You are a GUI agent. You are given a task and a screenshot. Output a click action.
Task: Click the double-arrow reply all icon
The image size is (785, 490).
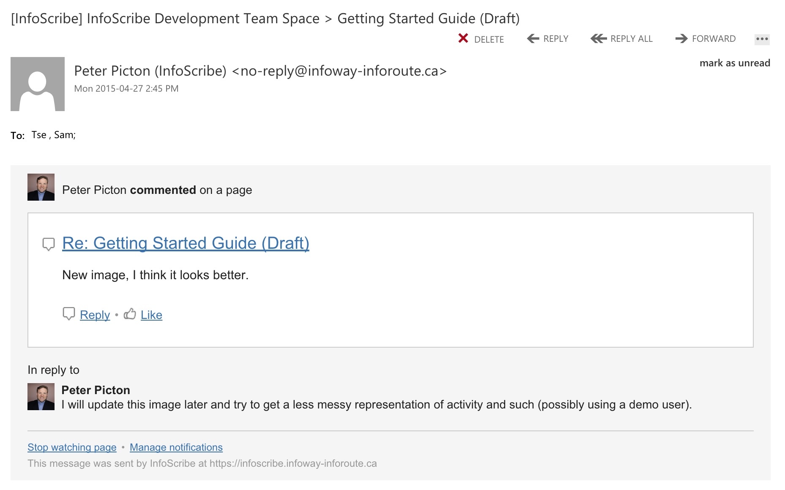click(599, 39)
